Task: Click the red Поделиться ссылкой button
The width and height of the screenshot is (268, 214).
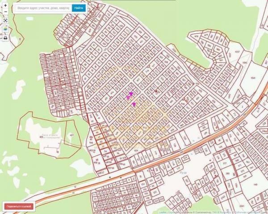Action: [19, 206]
